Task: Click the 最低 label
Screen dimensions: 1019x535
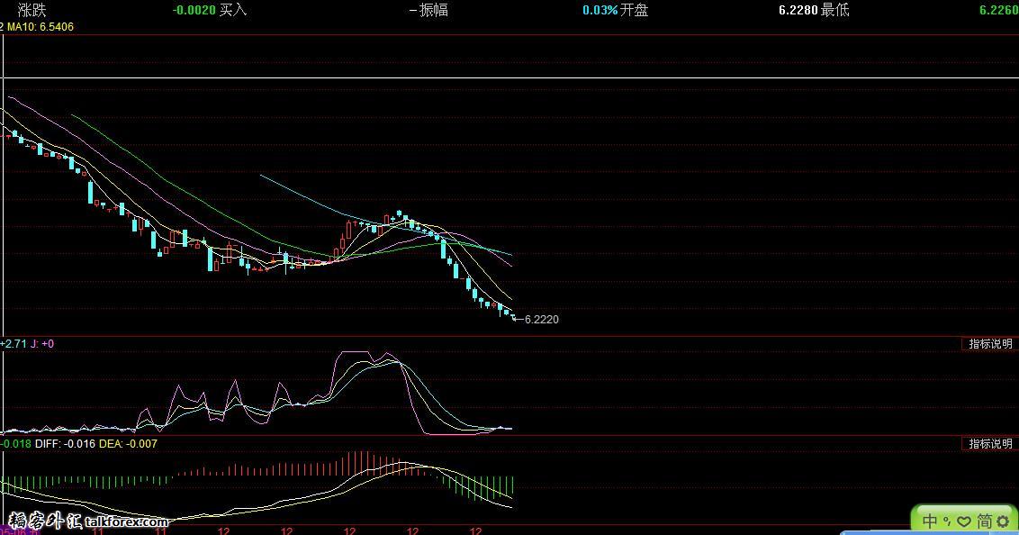Action: pos(835,10)
